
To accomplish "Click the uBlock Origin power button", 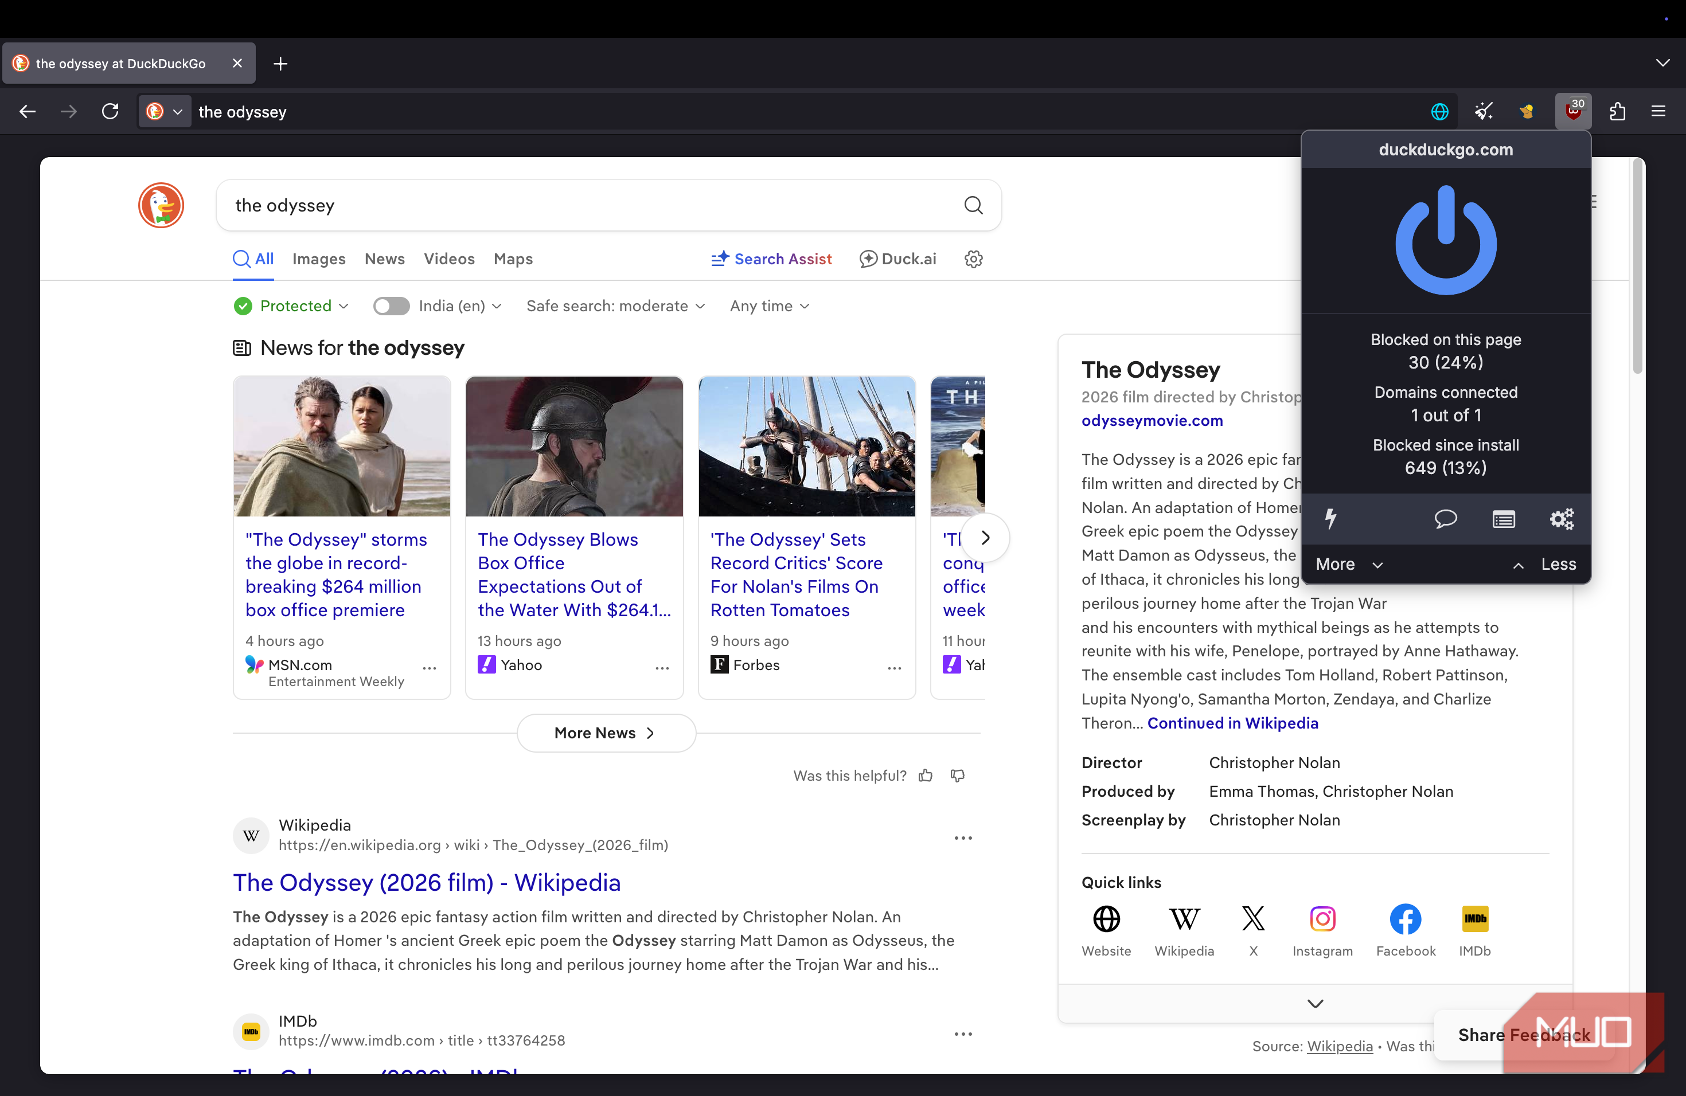I will click(1445, 240).
